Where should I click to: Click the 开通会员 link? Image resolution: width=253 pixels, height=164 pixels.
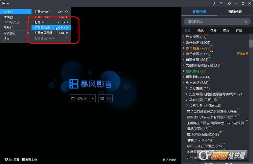pos(242,54)
